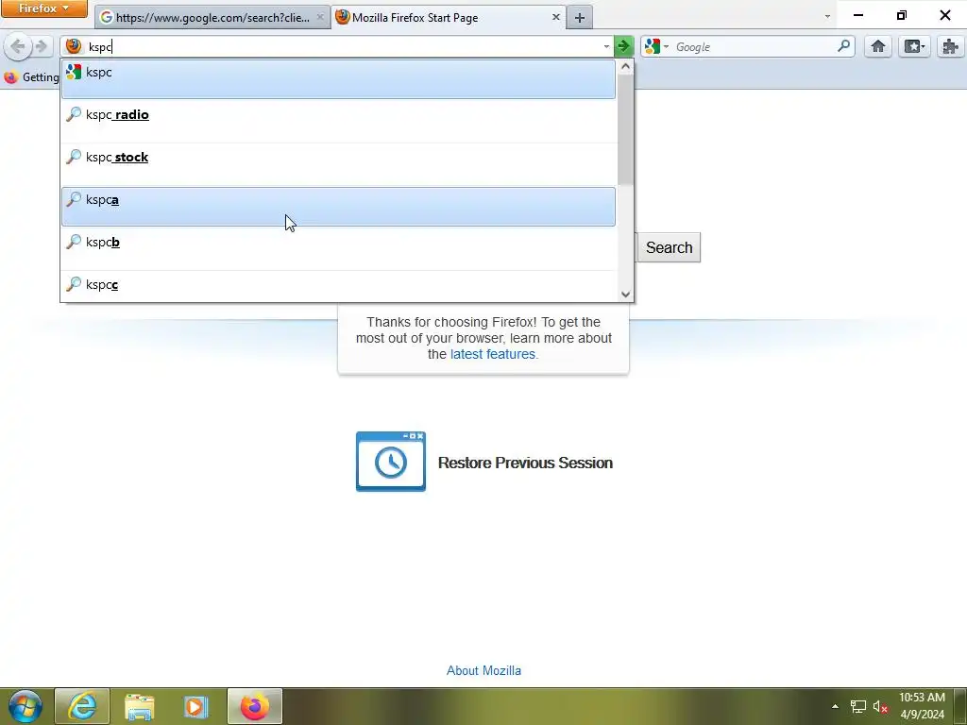This screenshot has height=725, width=967.
Task: Go forward with the forward arrow button
Action: click(42, 46)
